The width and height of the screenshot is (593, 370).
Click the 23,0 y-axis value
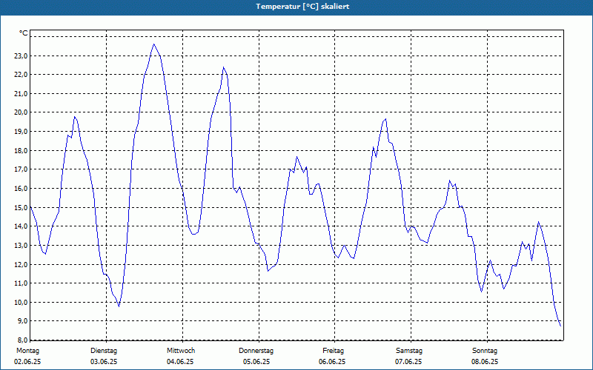(21, 56)
